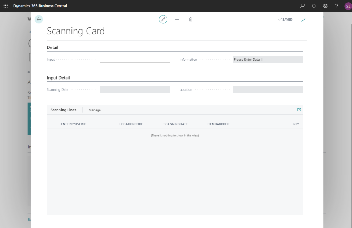
Task: Select the edit (pencil) icon
Action: point(163,19)
